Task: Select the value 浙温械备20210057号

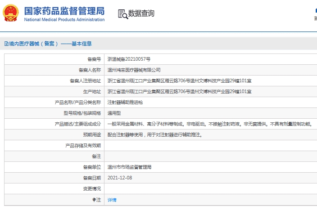Action: click(x=129, y=59)
